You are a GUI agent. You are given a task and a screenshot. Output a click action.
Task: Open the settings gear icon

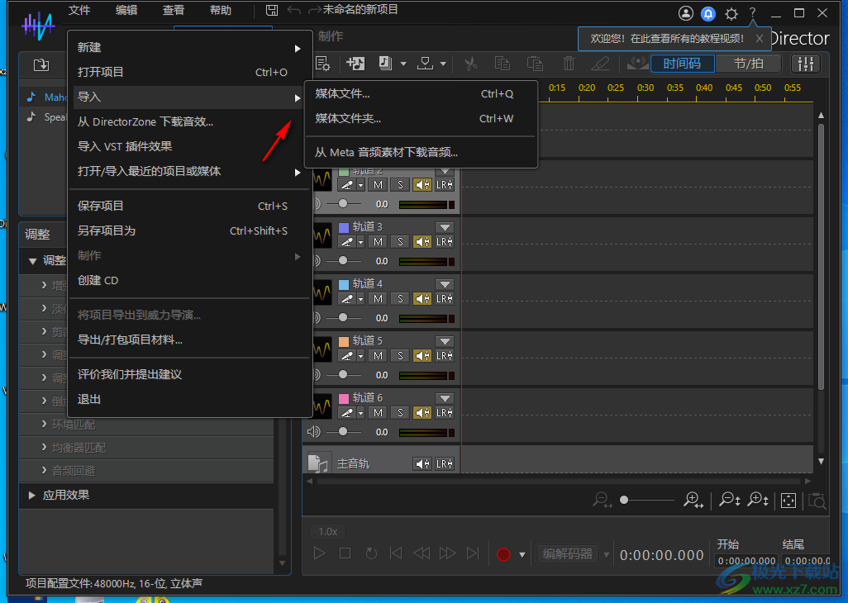[731, 13]
